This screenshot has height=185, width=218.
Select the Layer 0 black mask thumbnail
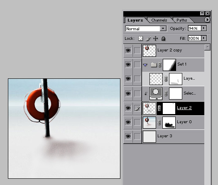point(169,122)
